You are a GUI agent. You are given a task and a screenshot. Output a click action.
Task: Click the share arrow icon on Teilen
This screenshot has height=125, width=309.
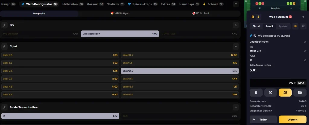point(253,120)
